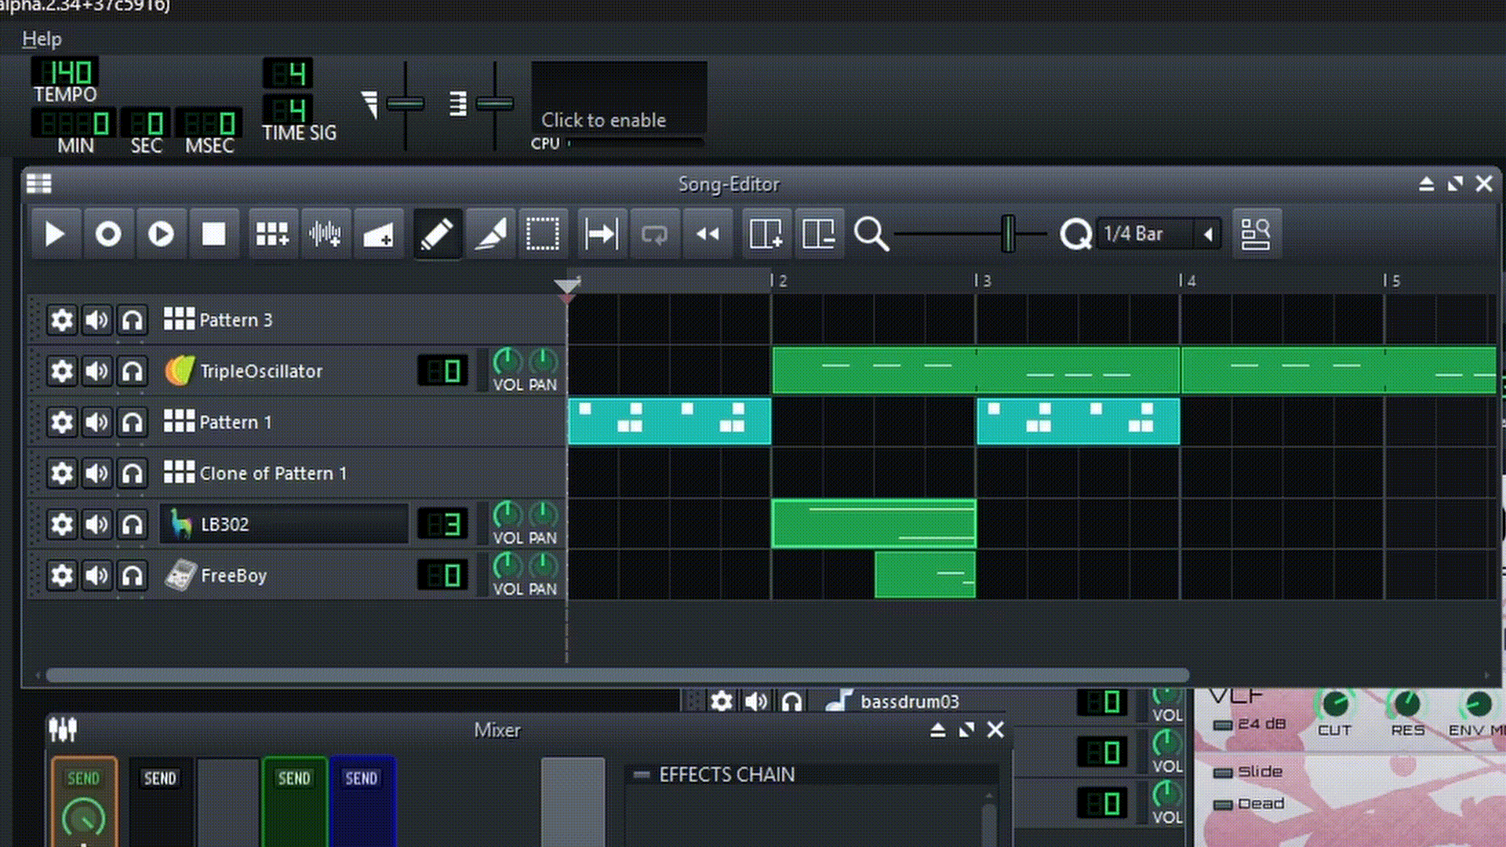Open the 1/4 Bar snap dropdown

click(1159, 234)
